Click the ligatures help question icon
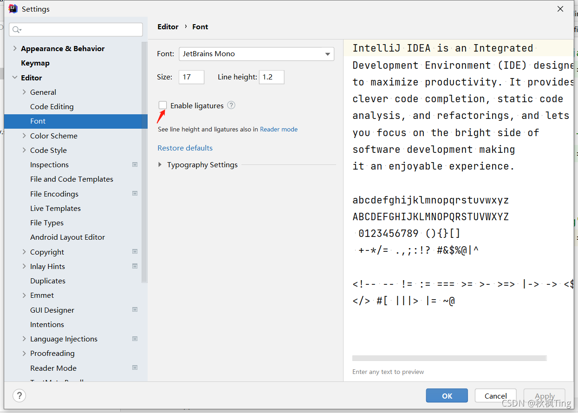Image resolution: width=578 pixels, height=413 pixels. 231,105
